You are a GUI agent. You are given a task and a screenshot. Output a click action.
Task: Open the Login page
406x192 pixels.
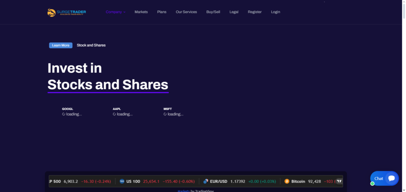(x=276, y=12)
